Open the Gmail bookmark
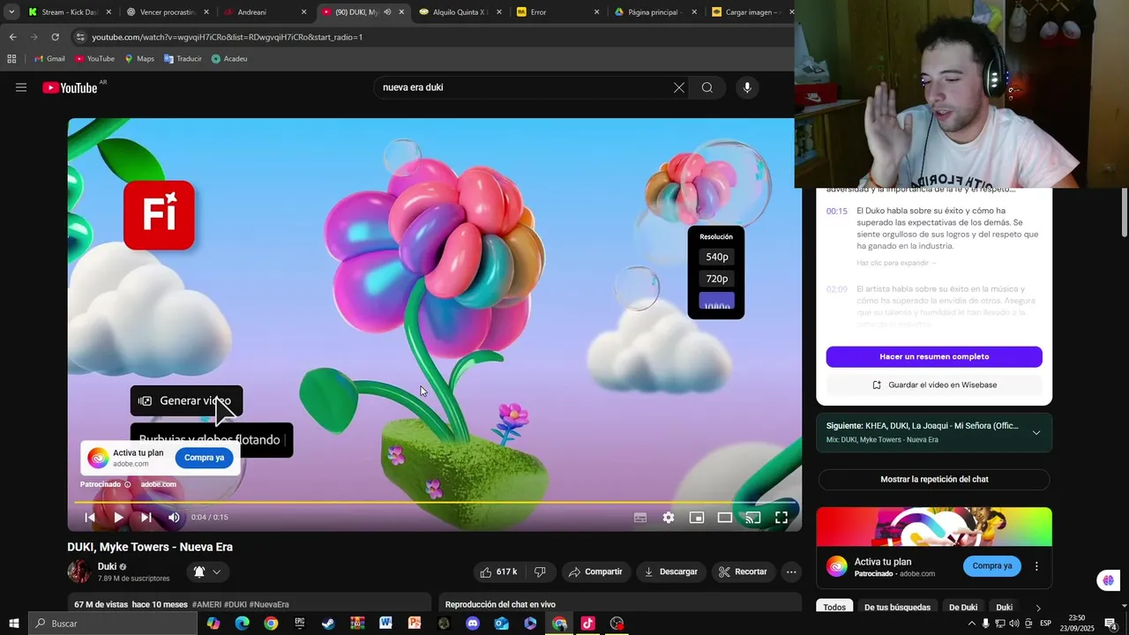Screen dimensions: 1129x635 [49, 58]
